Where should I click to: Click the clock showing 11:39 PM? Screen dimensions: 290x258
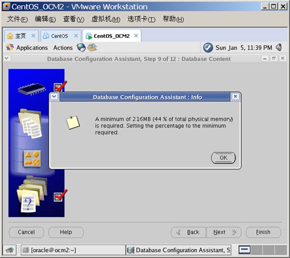pos(244,48)
